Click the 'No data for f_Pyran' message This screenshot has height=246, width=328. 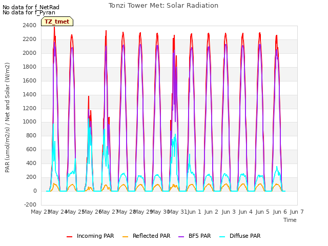pyautogui.click(x=29, y=12)
